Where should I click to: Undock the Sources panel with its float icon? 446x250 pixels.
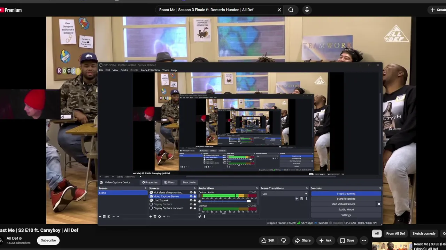[194, 188]
